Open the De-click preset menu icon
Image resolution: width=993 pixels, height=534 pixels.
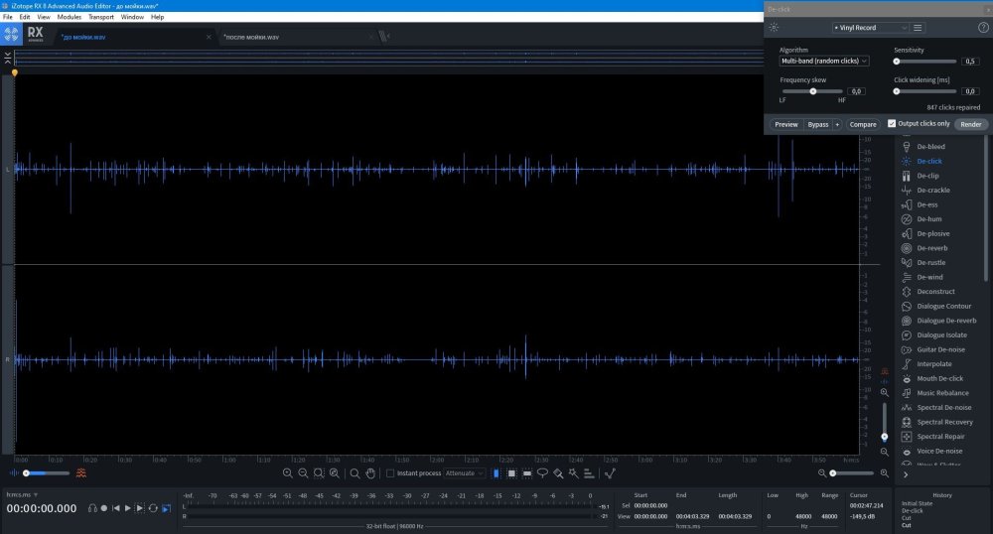919,28
